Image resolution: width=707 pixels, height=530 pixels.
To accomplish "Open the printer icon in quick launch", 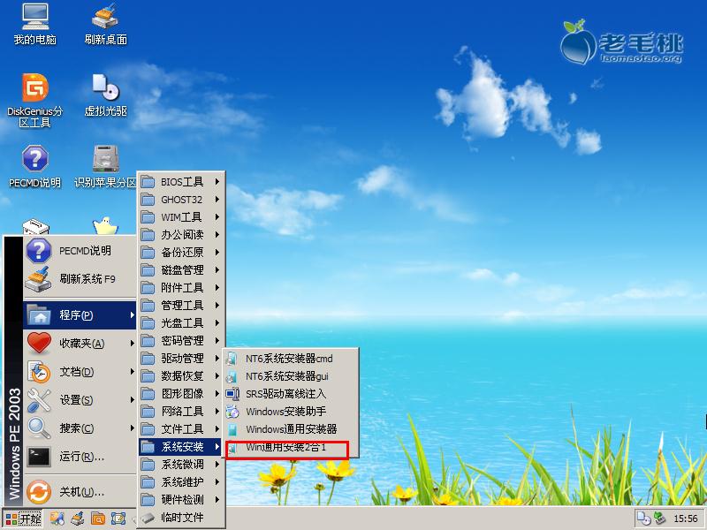I will coord(77,519).
